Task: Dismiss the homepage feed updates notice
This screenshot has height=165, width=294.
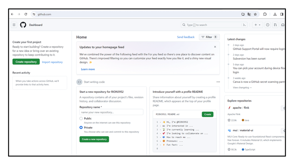Action: coord(215,47)
